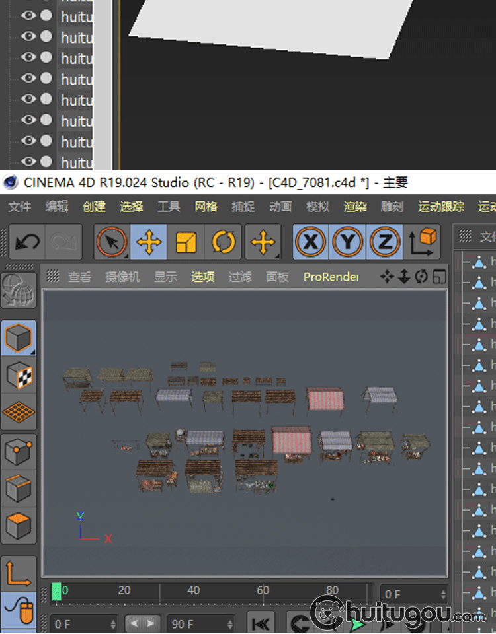Screen dimensions: 496x634
Task: Toggle X axis lock
Action: [x=311, y=242]
